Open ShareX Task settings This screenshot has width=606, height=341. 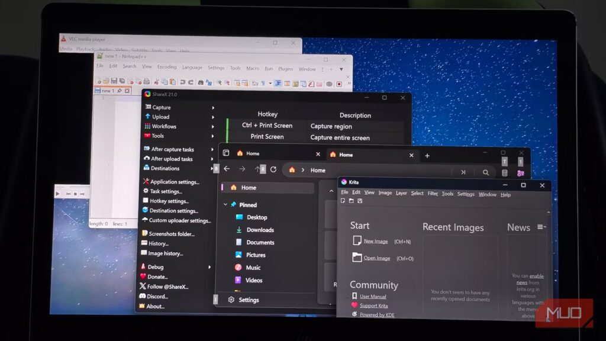[162, 191]
